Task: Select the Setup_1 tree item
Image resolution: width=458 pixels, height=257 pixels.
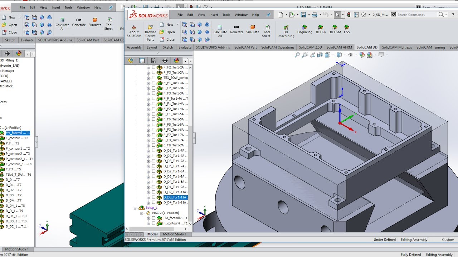Action: click(151, 208)
